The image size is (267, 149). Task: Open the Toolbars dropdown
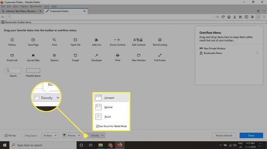50,136
